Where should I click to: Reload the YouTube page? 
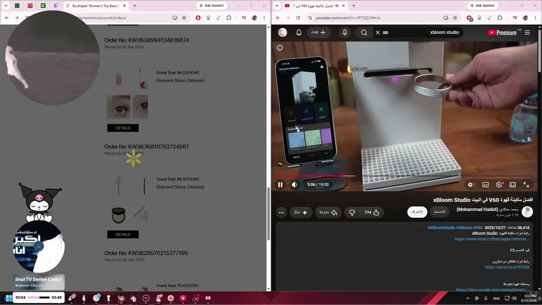[x=298, y=18]
